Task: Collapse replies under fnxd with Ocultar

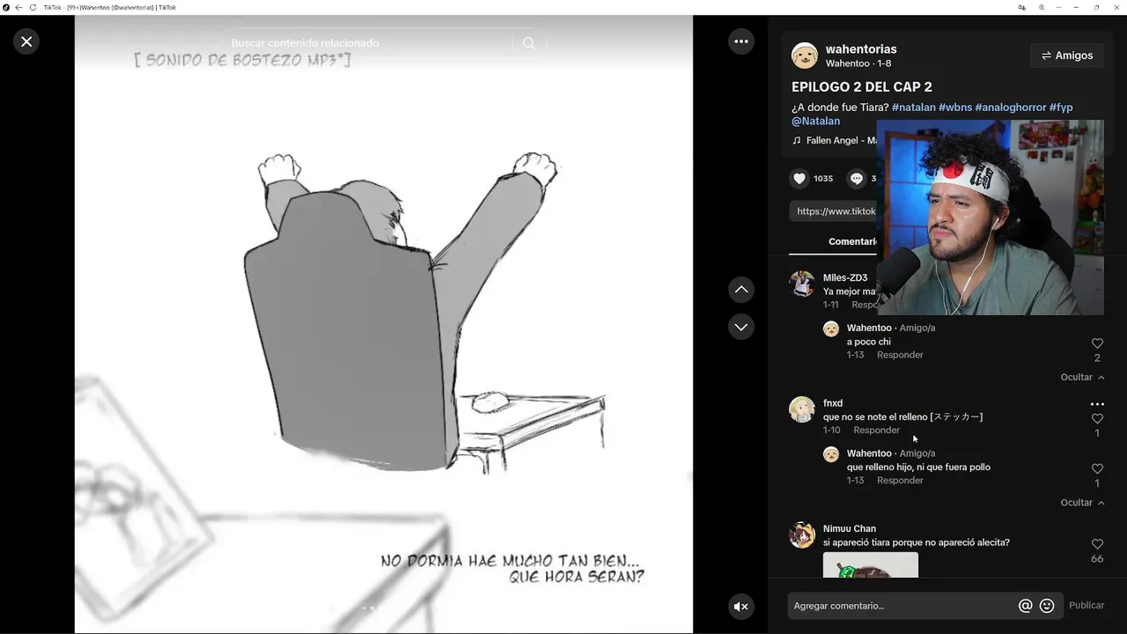Action: click(x=1082, y=503)
